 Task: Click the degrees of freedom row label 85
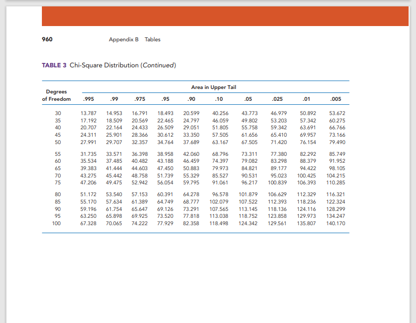[x=58, y=202]
